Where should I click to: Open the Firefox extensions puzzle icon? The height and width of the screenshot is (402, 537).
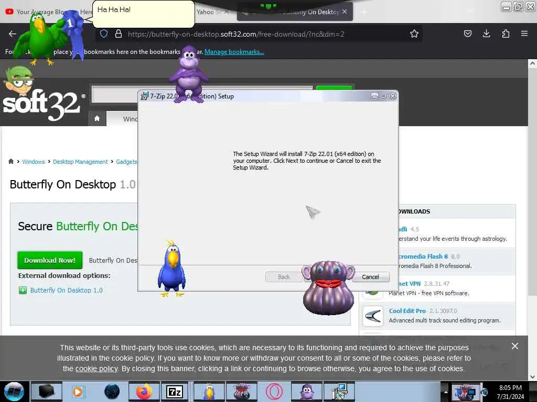[x=506, y=33]
